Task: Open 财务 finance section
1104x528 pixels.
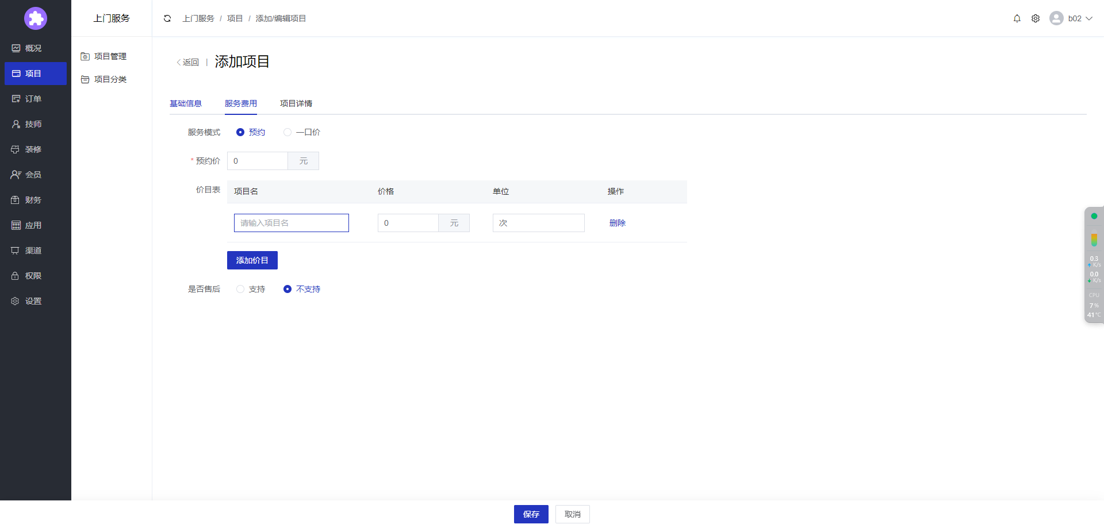Action: [36, 200]
